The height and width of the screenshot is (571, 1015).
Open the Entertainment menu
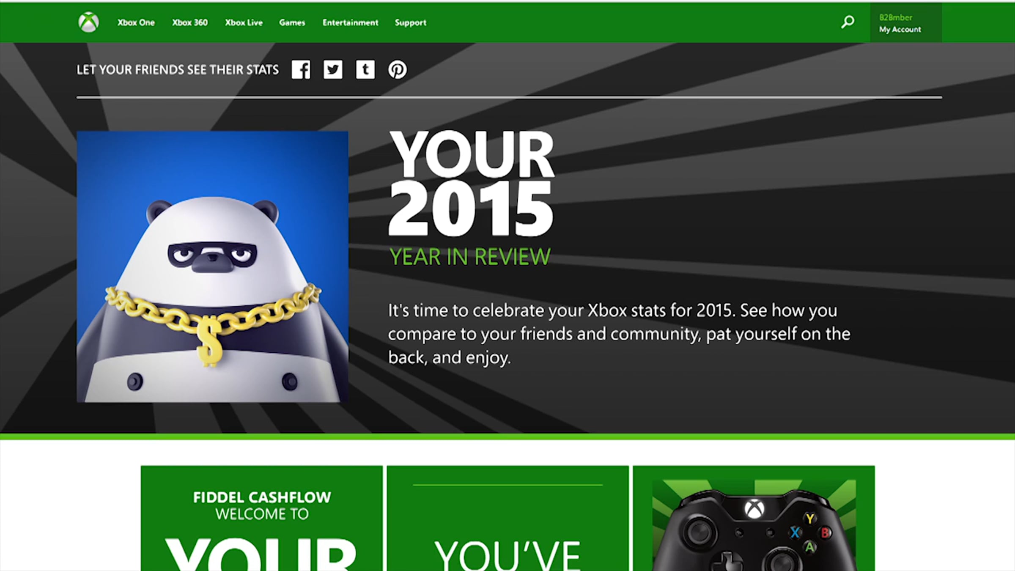pos(350,22)
